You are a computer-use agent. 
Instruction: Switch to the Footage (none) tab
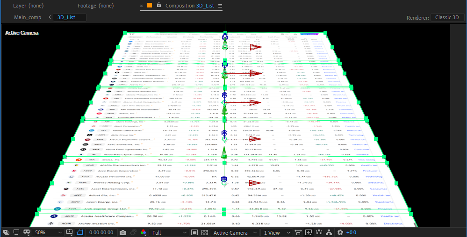95,6
